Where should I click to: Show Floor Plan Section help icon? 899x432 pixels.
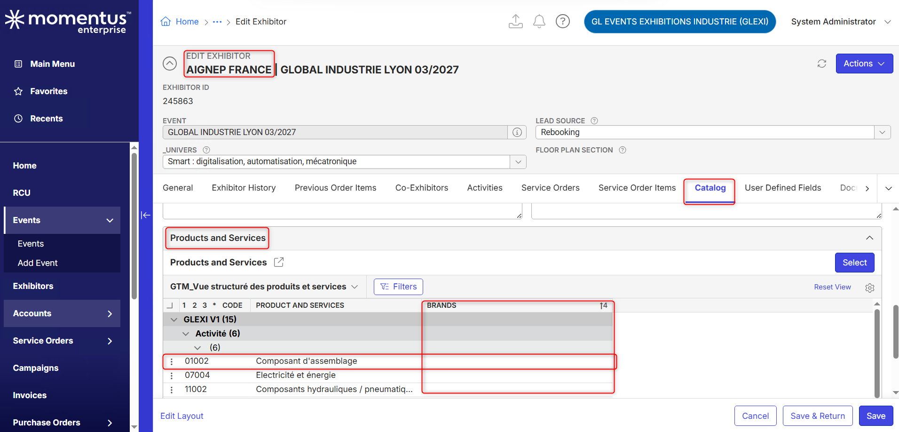coord(623,150)
